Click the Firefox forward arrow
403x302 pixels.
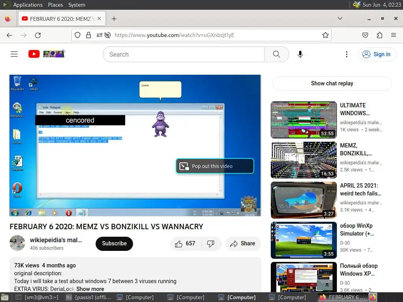(24, 35)
